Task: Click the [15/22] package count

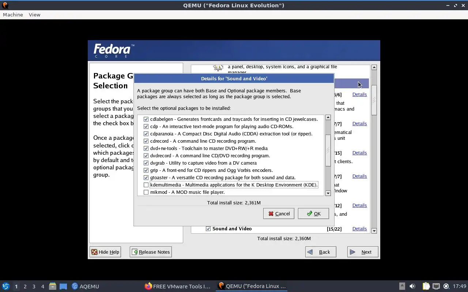Action: (334, 229)
